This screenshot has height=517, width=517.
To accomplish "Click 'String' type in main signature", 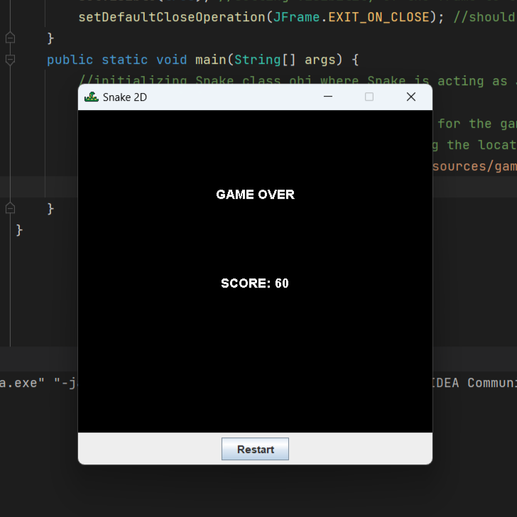I will tap(258, 60).
